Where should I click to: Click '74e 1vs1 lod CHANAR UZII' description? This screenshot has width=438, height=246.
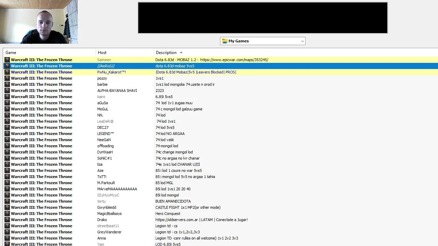pos(178,164)
